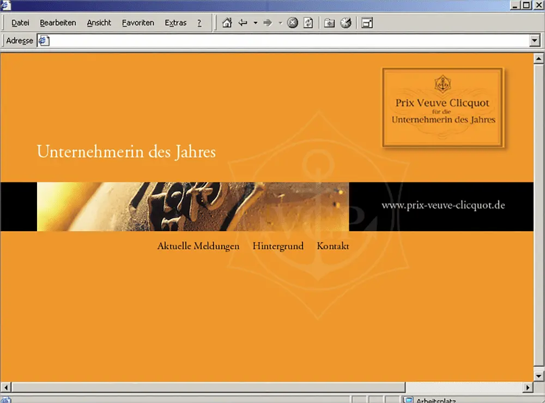Open the Back history dropdown arrow
This screenshot has height=403, width=545.
(256, 23)
